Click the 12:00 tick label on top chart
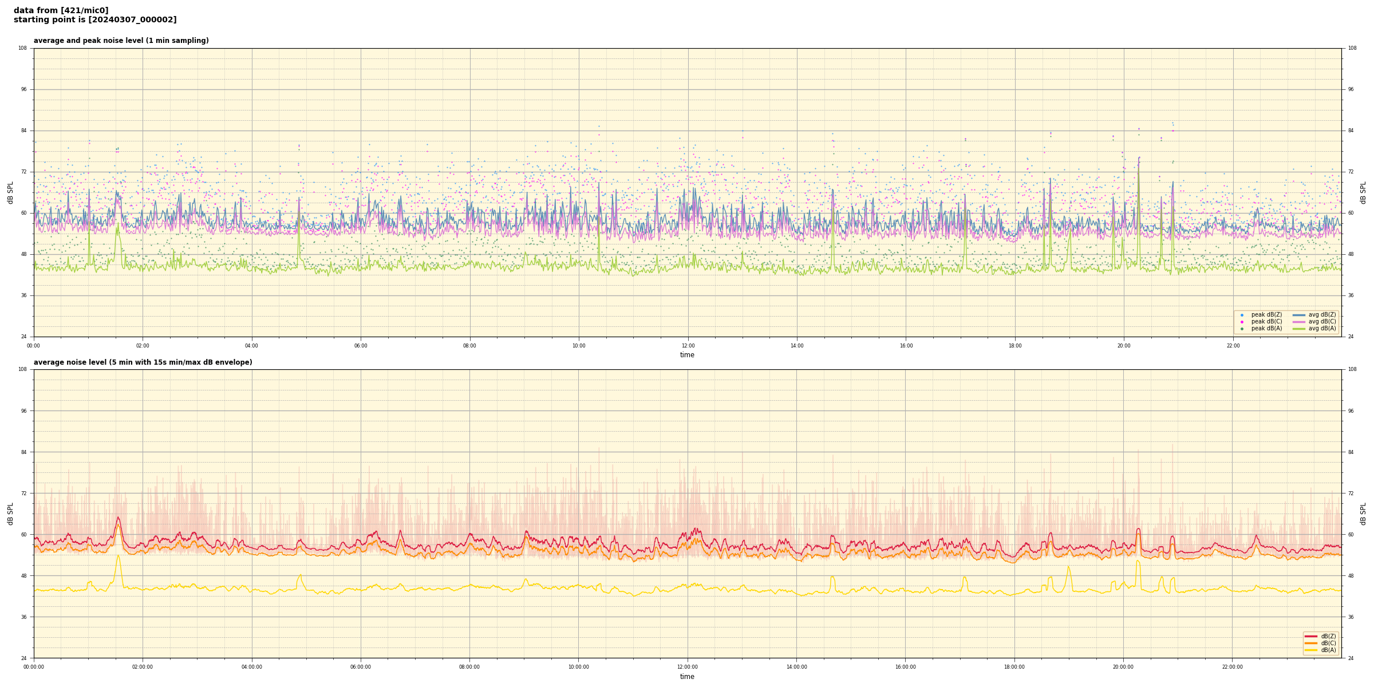 (x=688, y=346)
